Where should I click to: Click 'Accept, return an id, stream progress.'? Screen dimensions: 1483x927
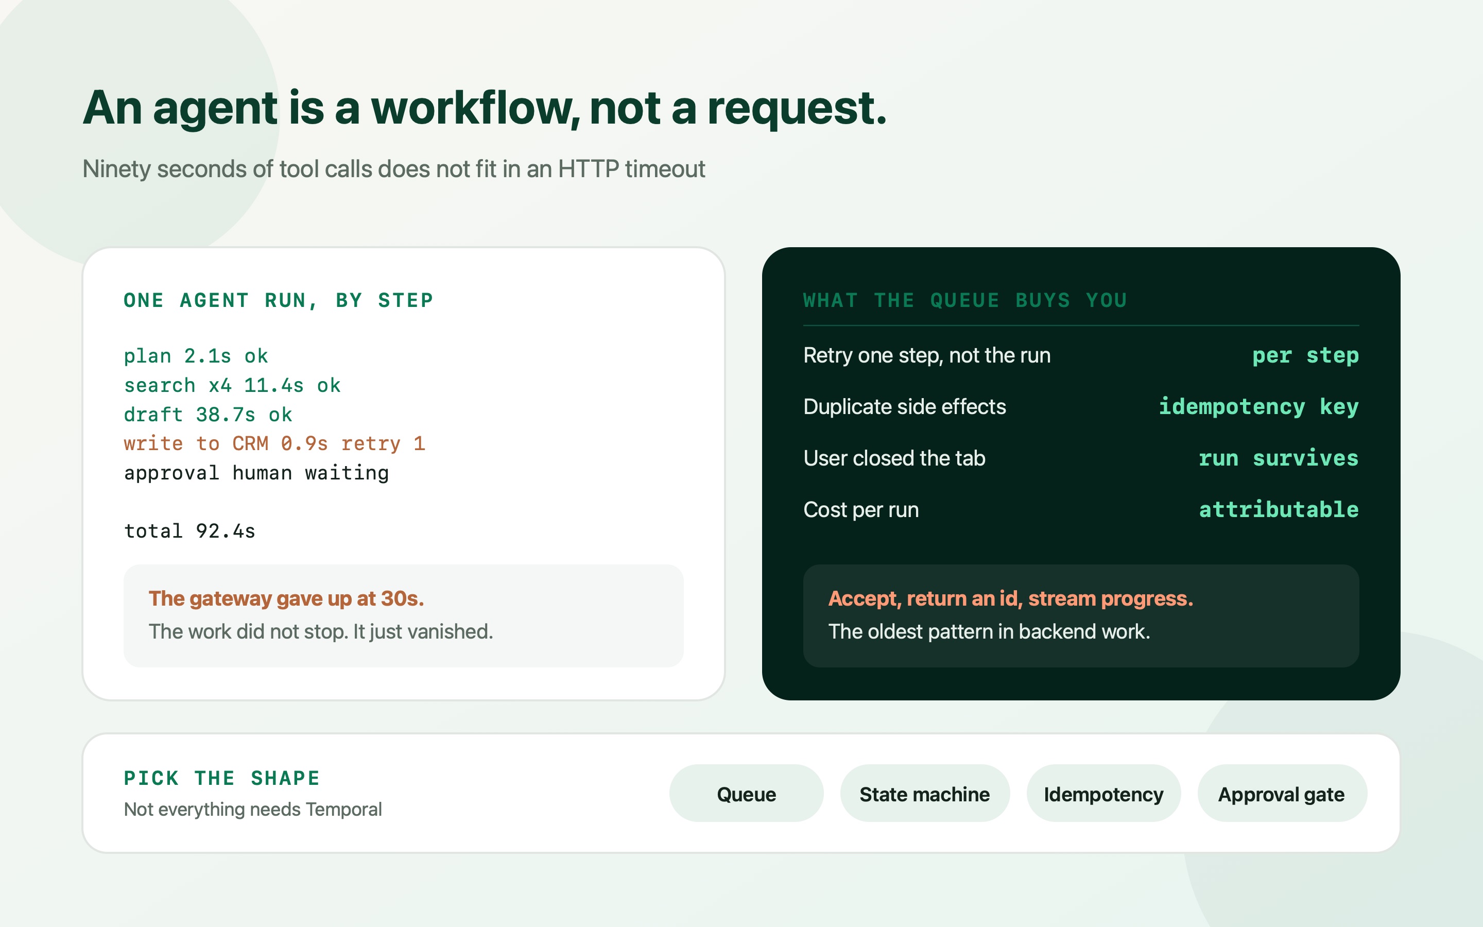coord(1010,598)
